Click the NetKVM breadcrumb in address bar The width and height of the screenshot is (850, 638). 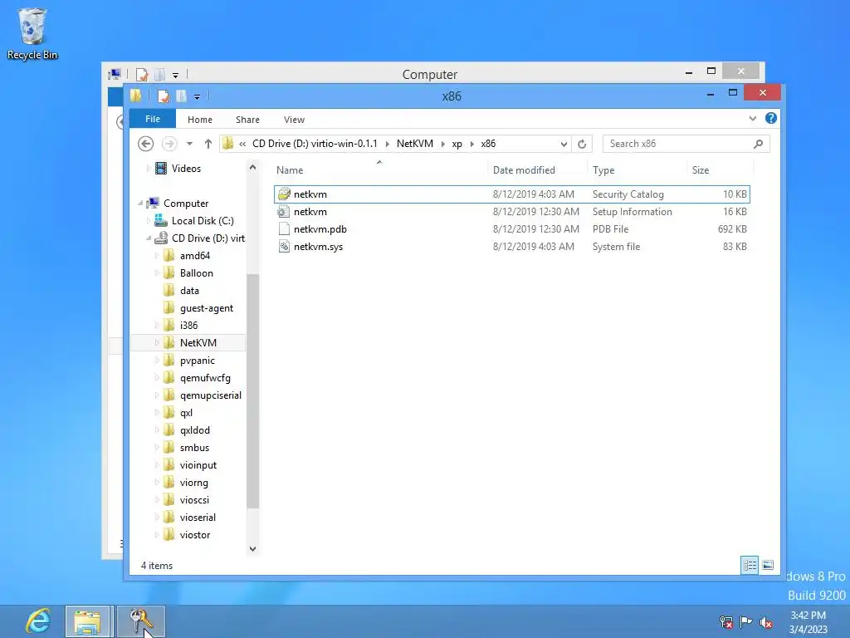coord(415,144)
